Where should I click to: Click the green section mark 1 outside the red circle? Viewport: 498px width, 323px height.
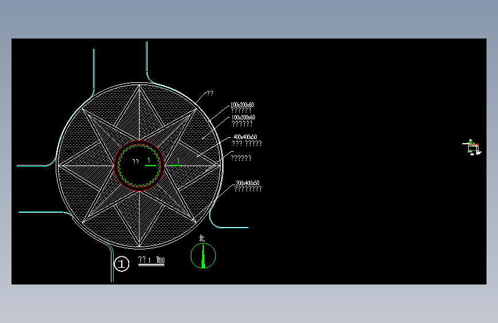click(176, 162)
